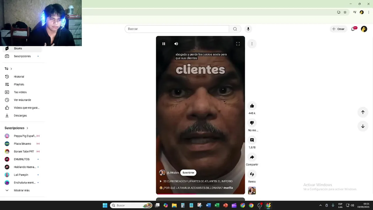Open the sound thumbnail below Remix
This screenshot has width=373, height=210.
coord(252,191)
